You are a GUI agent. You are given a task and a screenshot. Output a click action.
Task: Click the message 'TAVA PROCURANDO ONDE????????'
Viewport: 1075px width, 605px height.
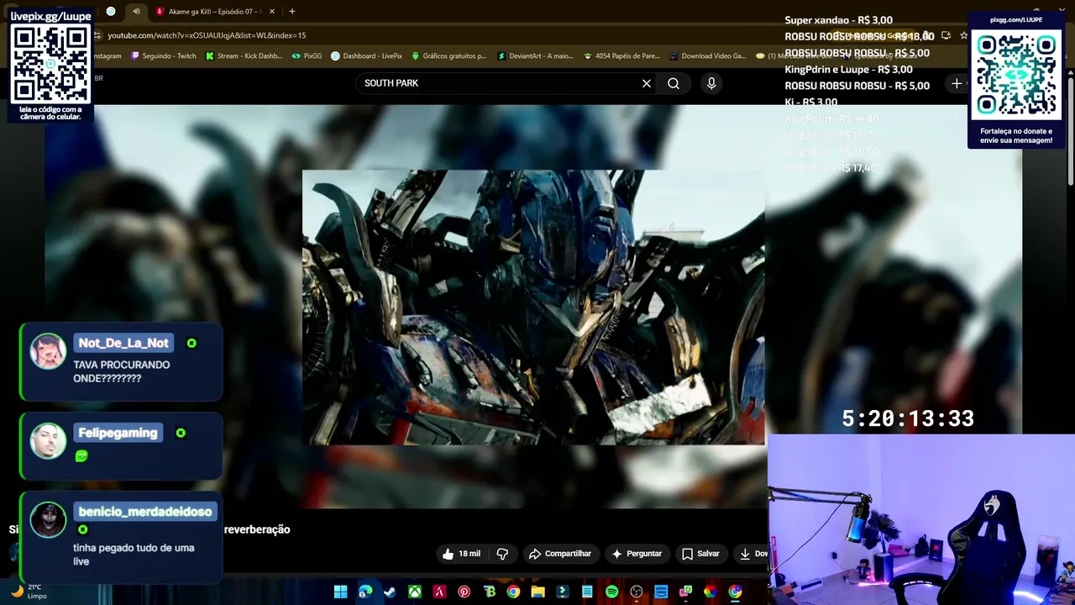coord(121,371)
